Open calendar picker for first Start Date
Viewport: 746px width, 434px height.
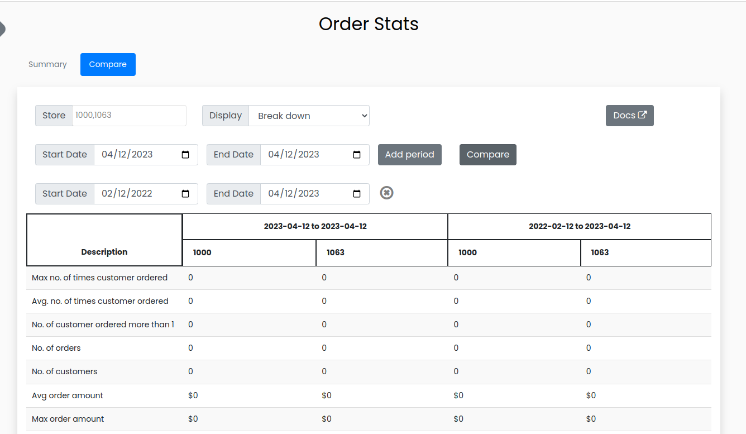pyautogui.click(x=186, y=155)
